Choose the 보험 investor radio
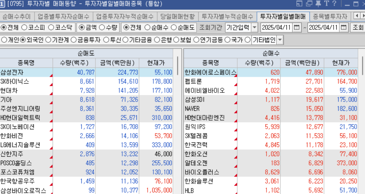Image resolution: width=365 pixels, height=194 pixels. coord(176,40)
